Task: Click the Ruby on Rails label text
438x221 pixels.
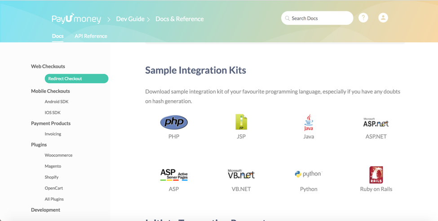Action: click(376, 189)
